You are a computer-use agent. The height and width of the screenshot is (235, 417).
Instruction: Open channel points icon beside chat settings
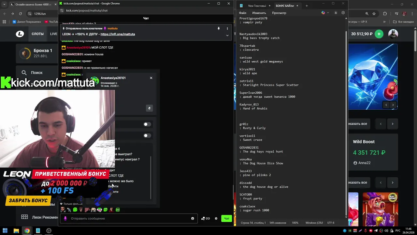click(206, 218)
